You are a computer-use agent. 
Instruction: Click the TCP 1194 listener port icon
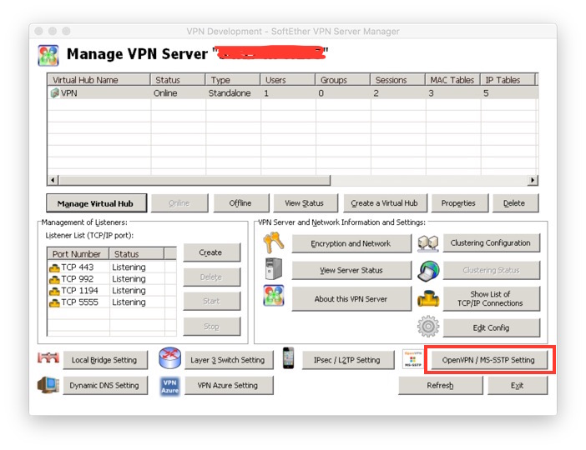click(x=54, y=291)
